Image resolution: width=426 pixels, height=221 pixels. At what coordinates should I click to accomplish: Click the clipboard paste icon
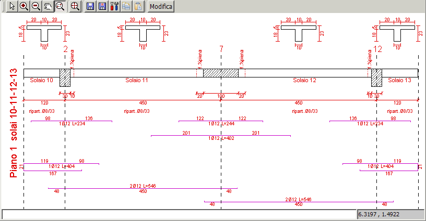click(x=138, y=6)
